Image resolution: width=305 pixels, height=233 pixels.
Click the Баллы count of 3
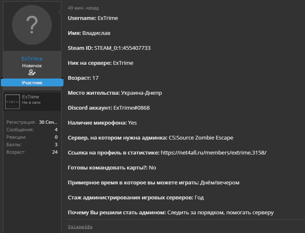(x=56, y=145)
